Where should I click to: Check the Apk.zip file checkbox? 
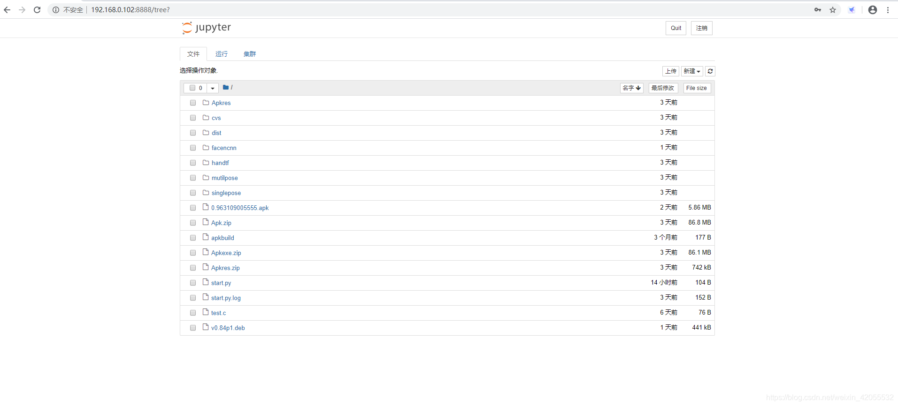(193, 223)
